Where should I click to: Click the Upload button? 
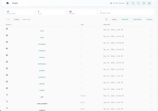149,19
